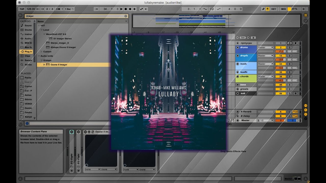Toggle In/Out section I-O button
The width and height of the screenshot is (326, 183).
coord(306,105)
